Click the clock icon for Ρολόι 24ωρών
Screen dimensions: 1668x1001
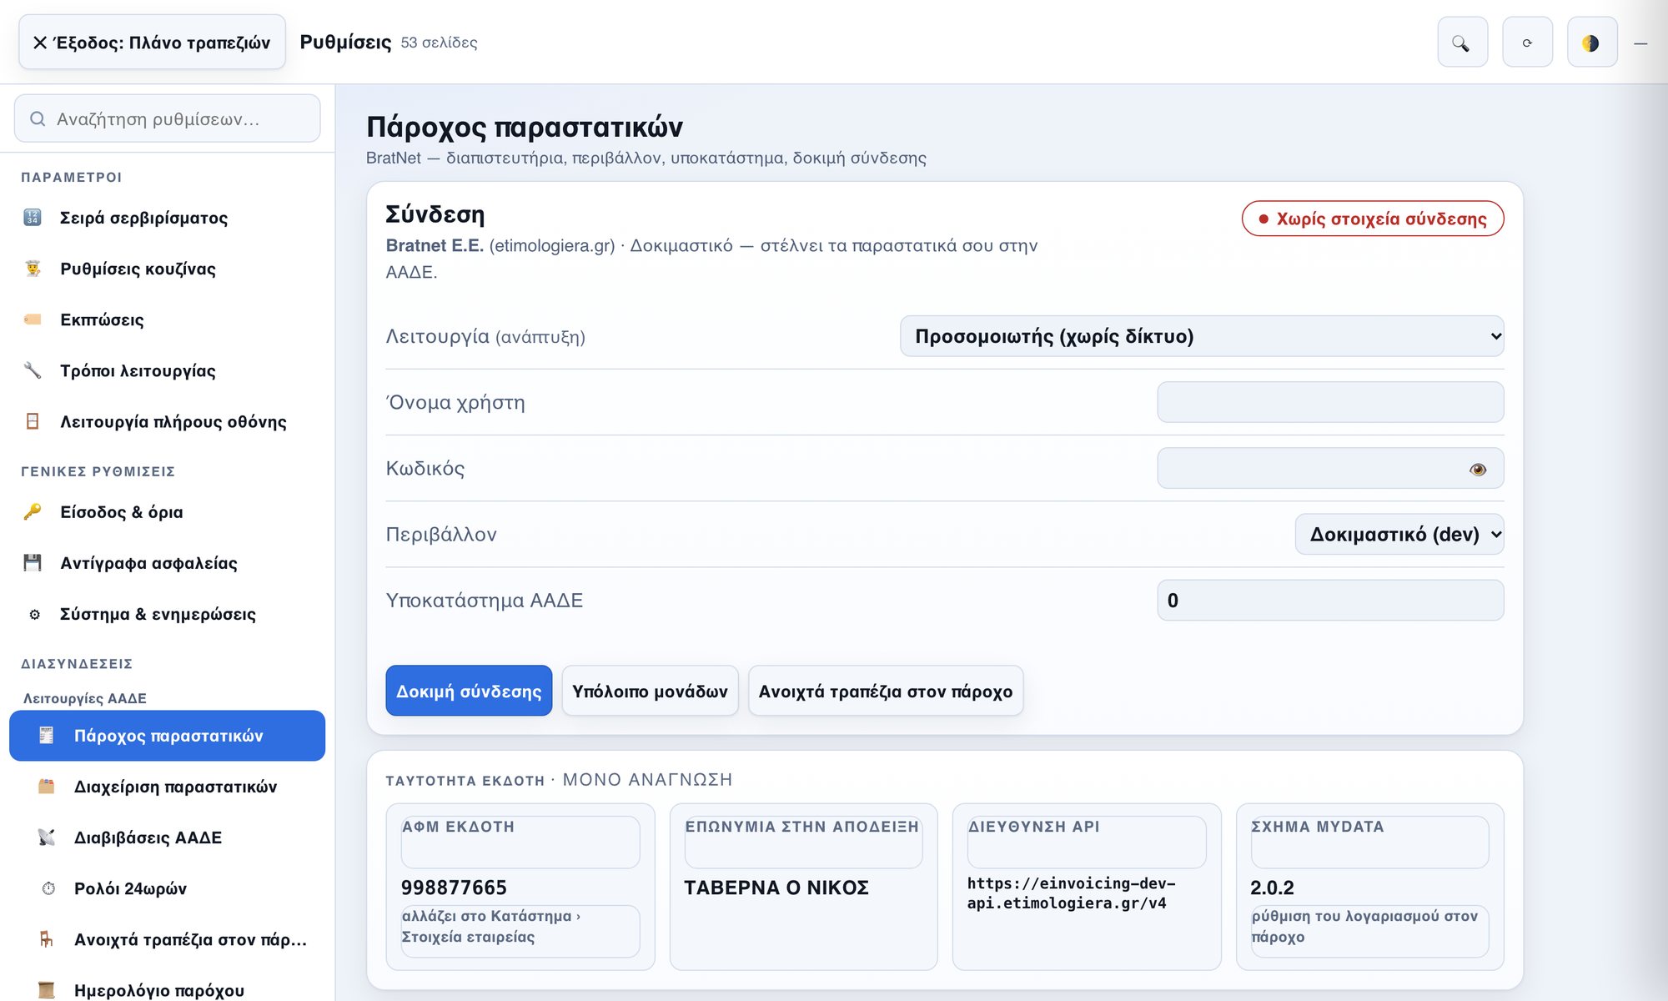(48, 888)
